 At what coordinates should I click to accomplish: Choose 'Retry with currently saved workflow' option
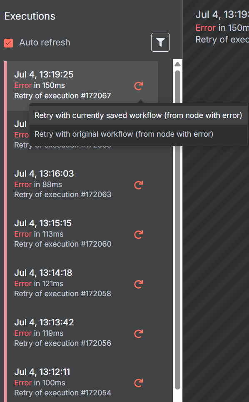click(x=137, y=115)
